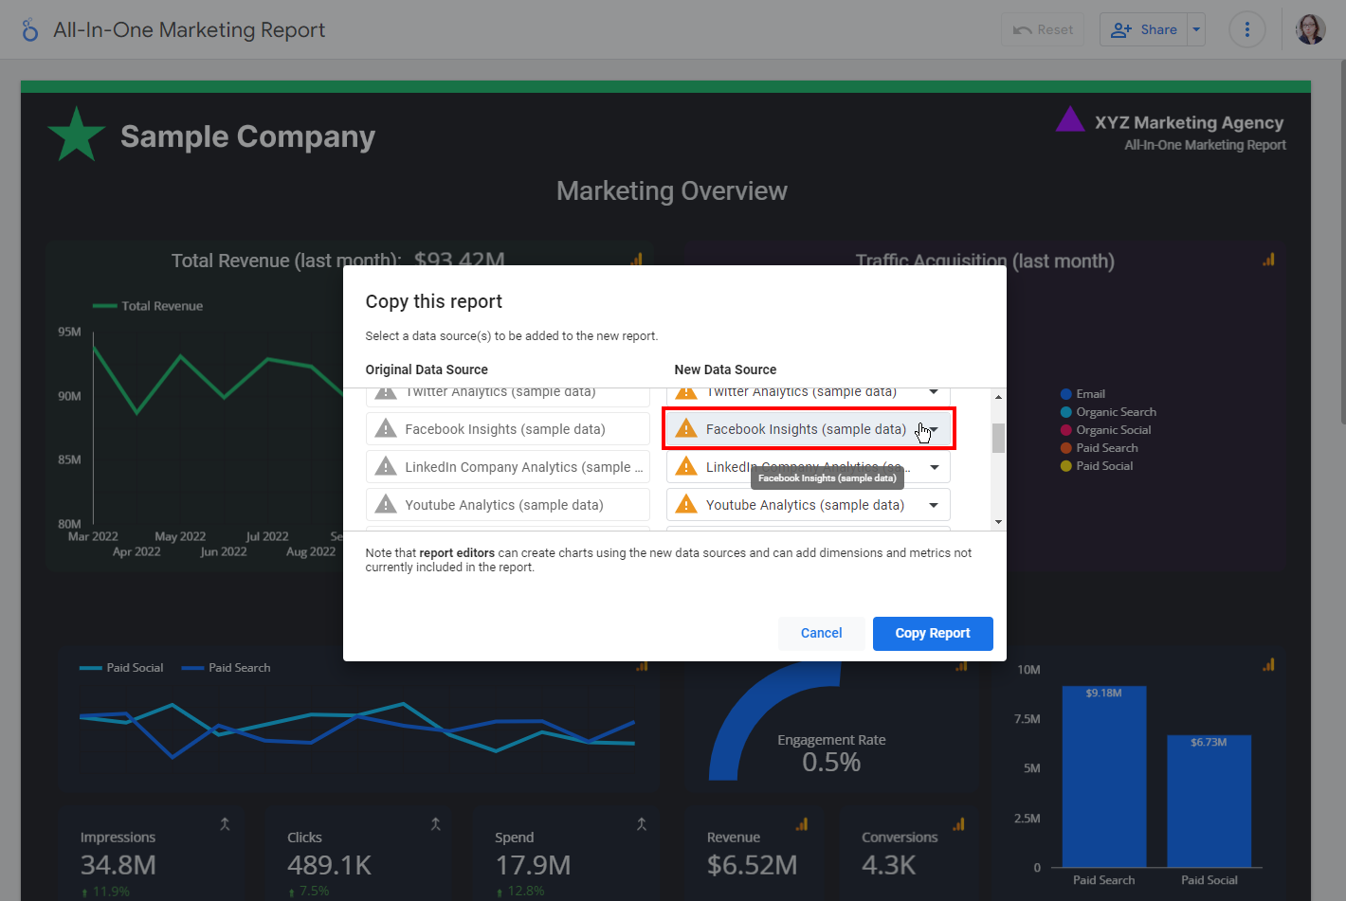The image size is (1346, 901).
Task: Click the orange warning icon beside Youtube Analytics
Action: (686, 505)
